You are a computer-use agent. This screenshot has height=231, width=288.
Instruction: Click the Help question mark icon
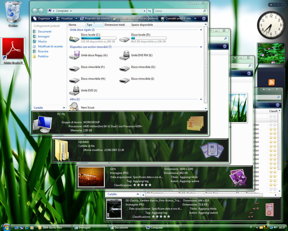click(x=204, y=18)
